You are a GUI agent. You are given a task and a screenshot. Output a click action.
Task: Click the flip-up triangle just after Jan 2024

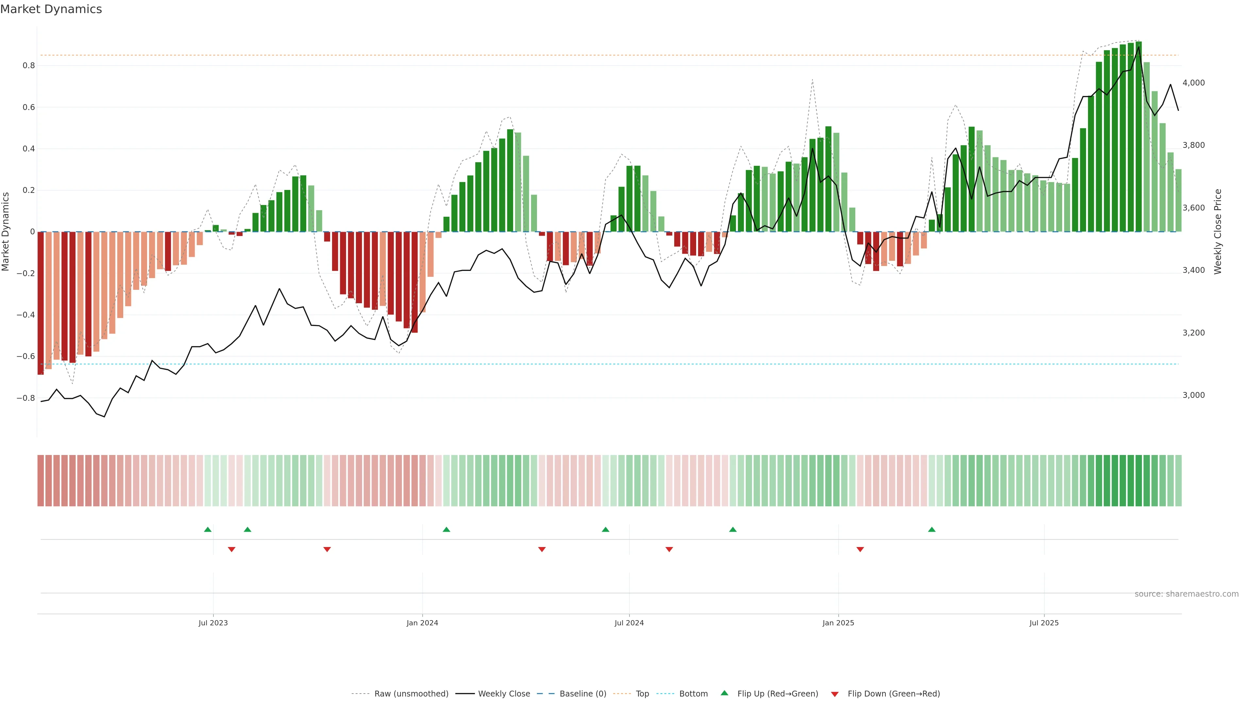click(446, 529)
